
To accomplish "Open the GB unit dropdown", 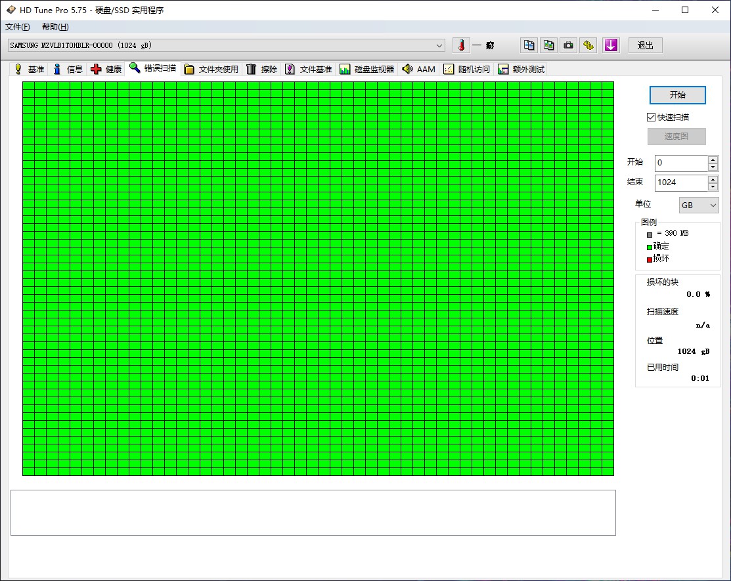I will click(699, 205).
